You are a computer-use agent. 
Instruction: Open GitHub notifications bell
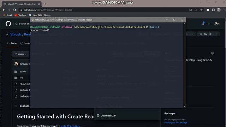point(203,24)
